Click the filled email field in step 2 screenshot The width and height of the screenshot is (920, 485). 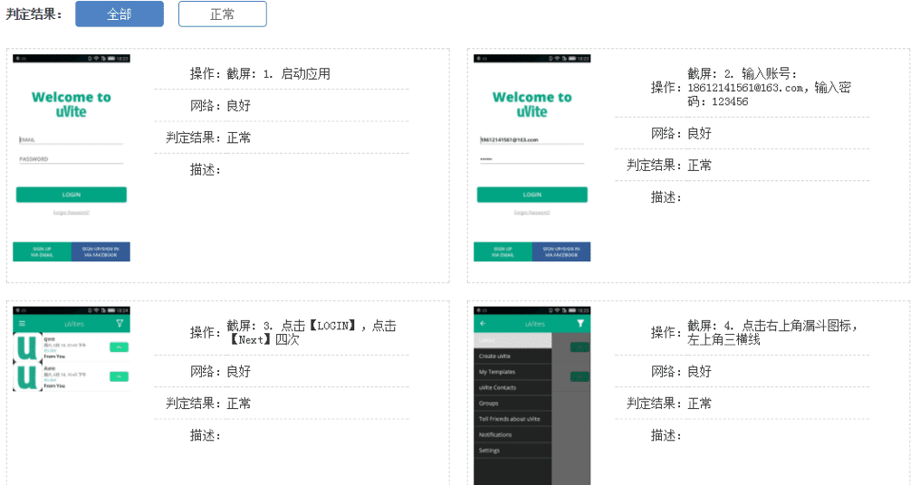pos(532,139)
